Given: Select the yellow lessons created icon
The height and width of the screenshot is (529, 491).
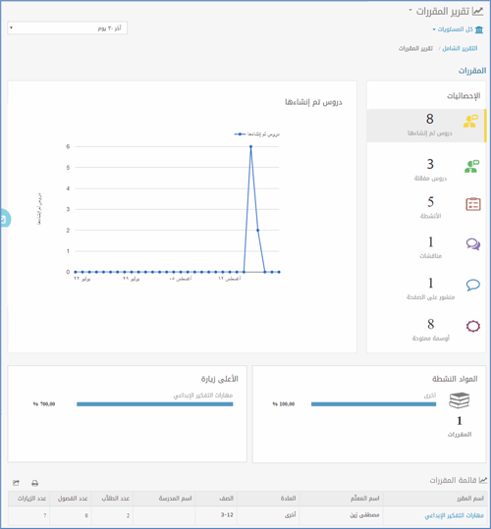Looking at the screenshot, I should [470, 122].
